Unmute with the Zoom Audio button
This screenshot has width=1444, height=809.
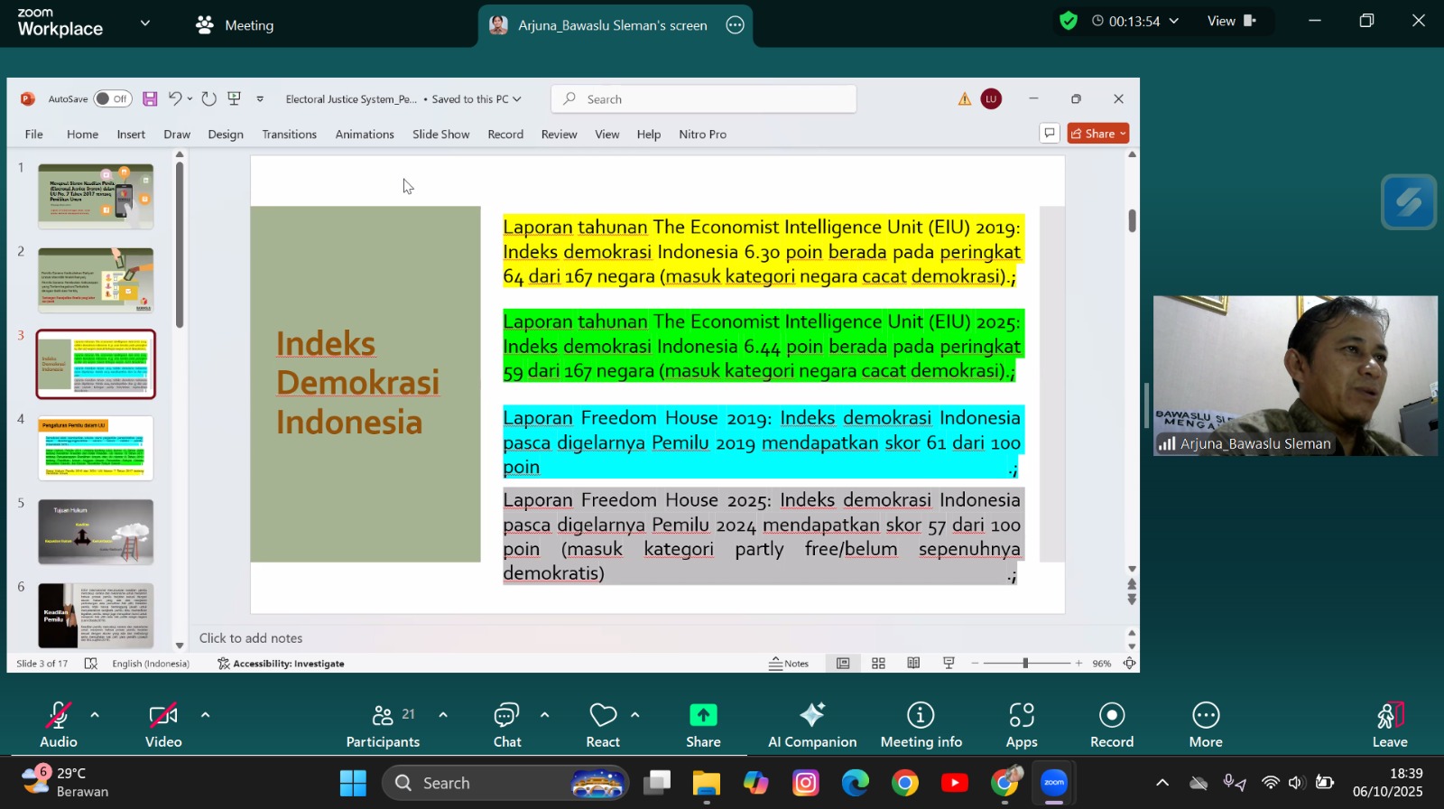[x=59, y=726]
